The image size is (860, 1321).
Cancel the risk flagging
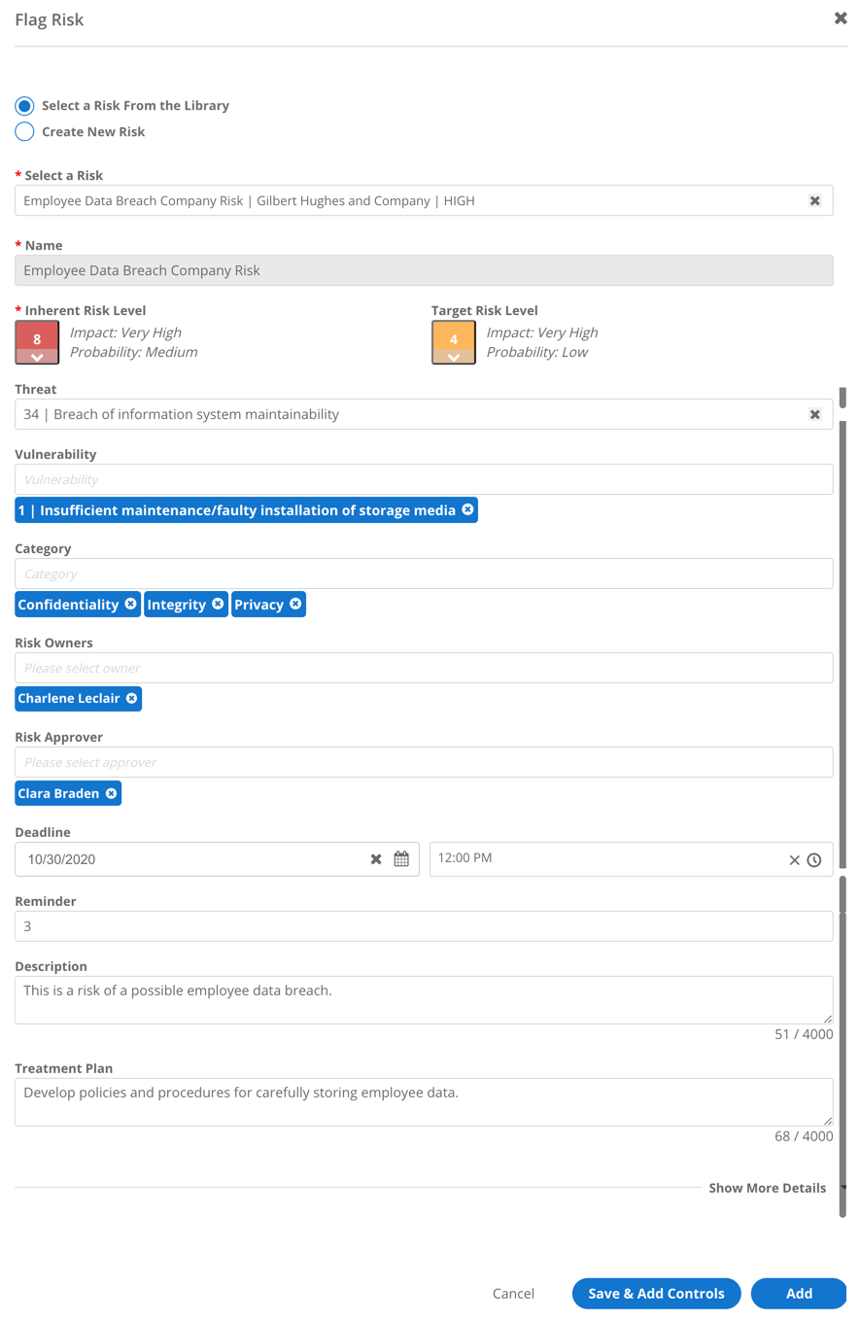tap(513, 1293)
